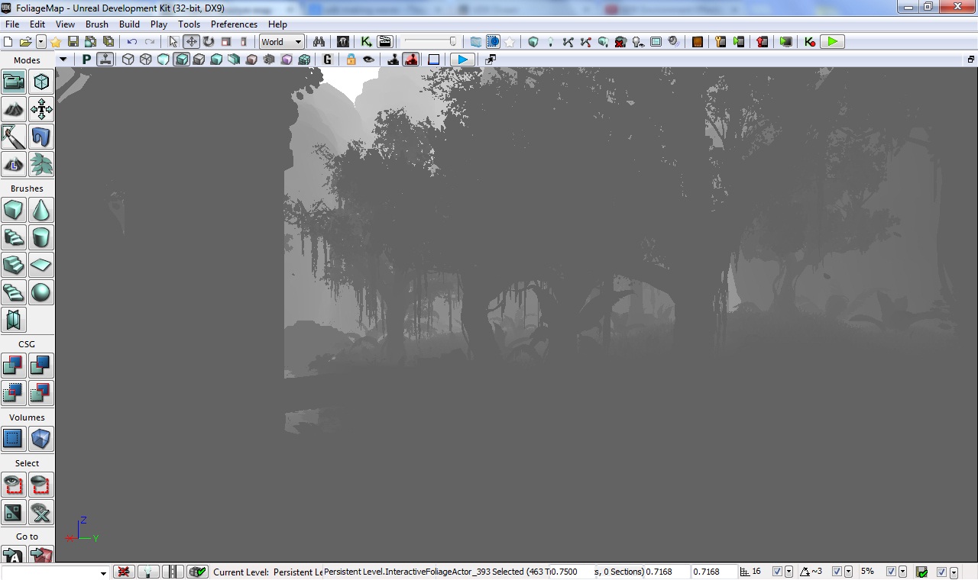Apply CSG Add operation
Viewport: 978px width, 580px height.
[x=14, y=366]
